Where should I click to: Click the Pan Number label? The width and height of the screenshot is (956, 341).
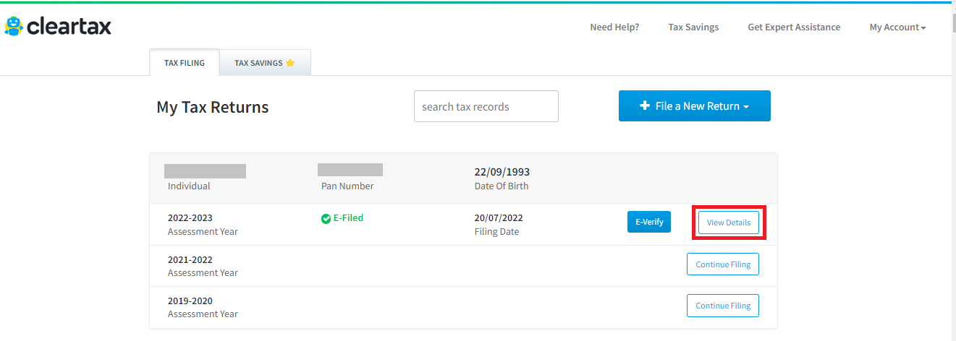pos(347,186)
